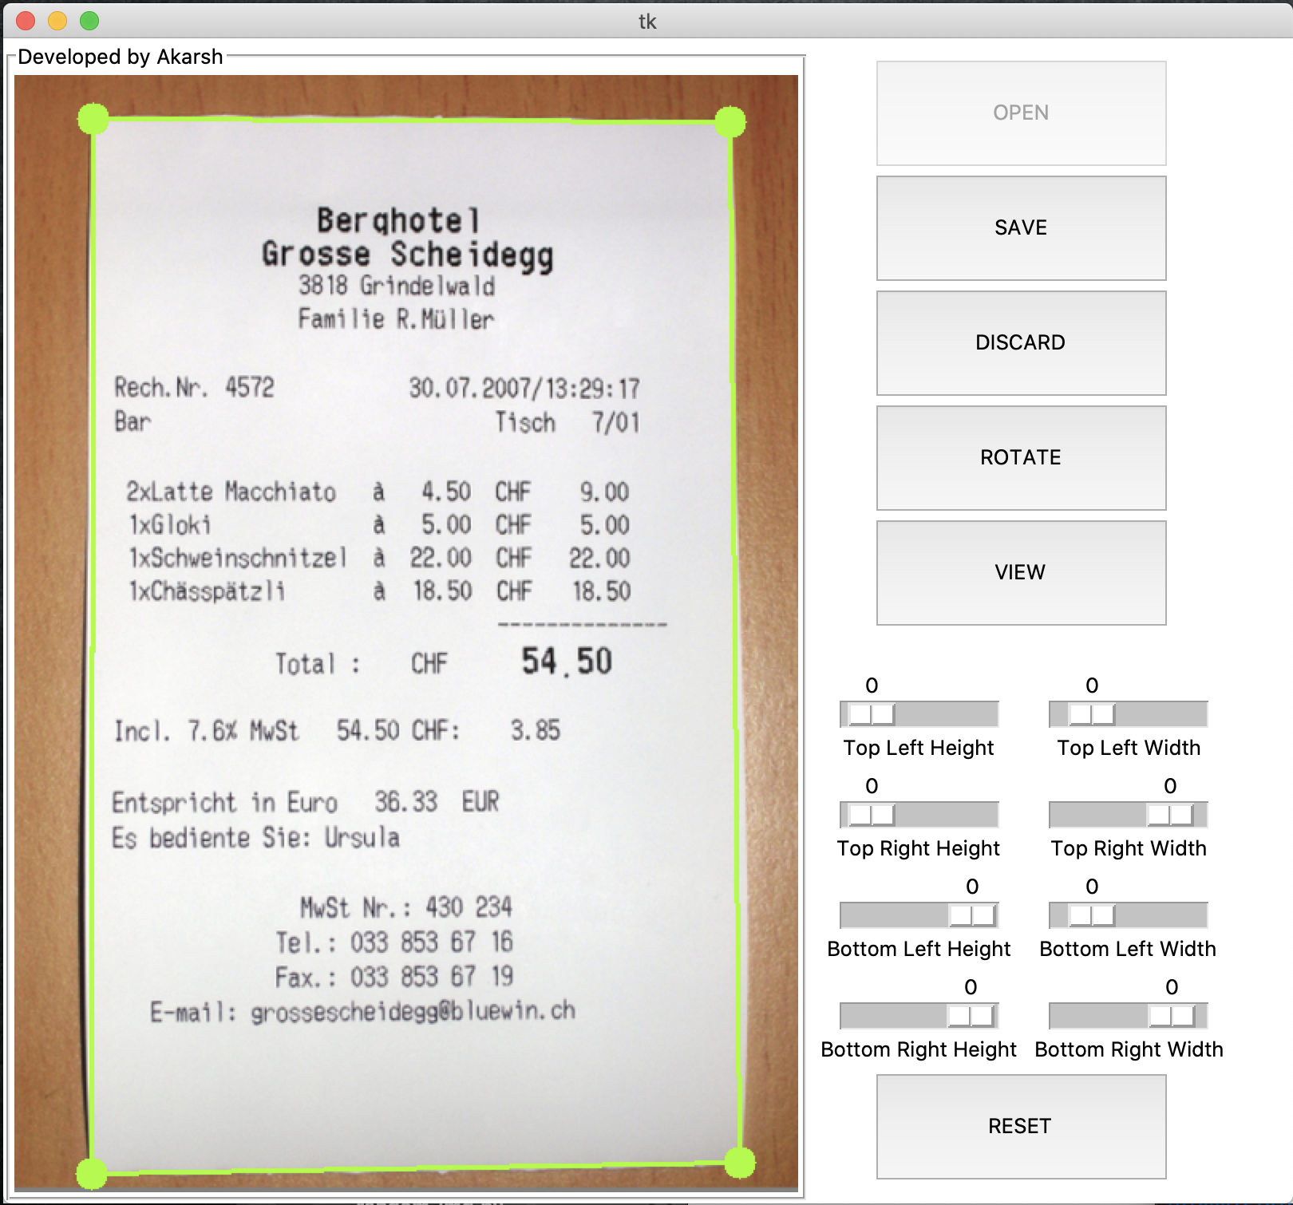The width and height of the screenshot is (1293, 1205).
Task: Close the tk window with the red button
Action: 26,21
